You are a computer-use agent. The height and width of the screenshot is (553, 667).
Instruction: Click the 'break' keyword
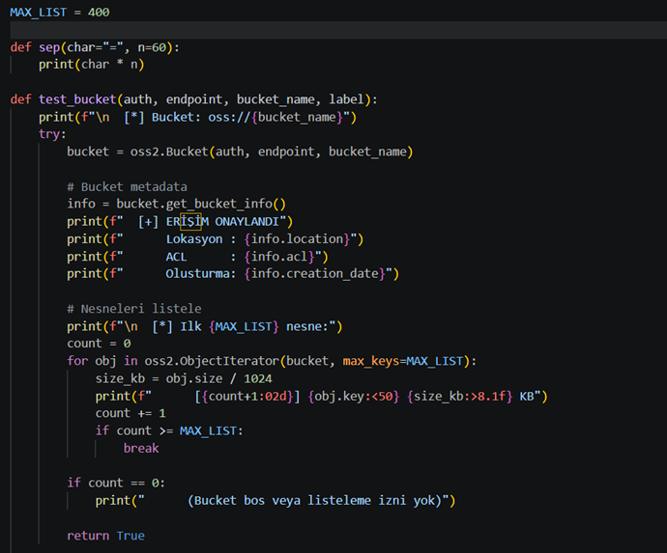141,449
